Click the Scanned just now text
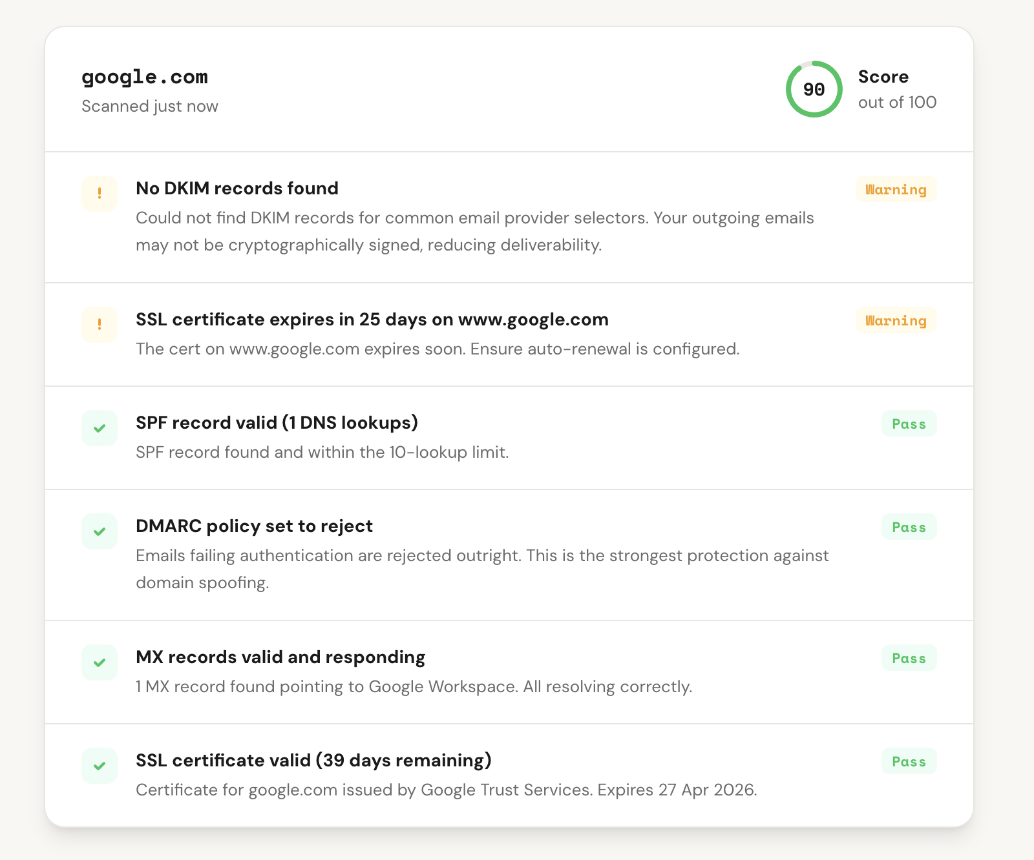 (150, 106)
